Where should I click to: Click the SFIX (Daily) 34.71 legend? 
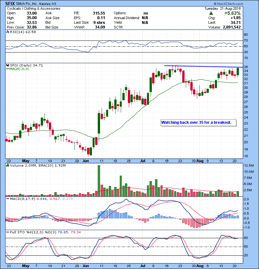pyautogui.click(x=27, y=65)
